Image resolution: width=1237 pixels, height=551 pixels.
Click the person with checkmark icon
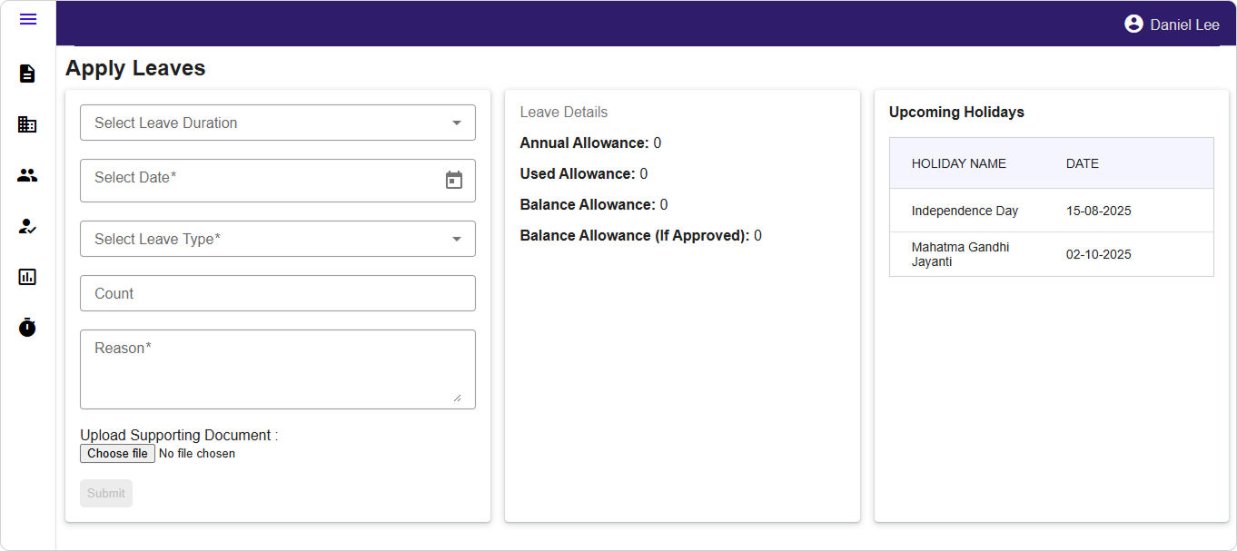27,226
